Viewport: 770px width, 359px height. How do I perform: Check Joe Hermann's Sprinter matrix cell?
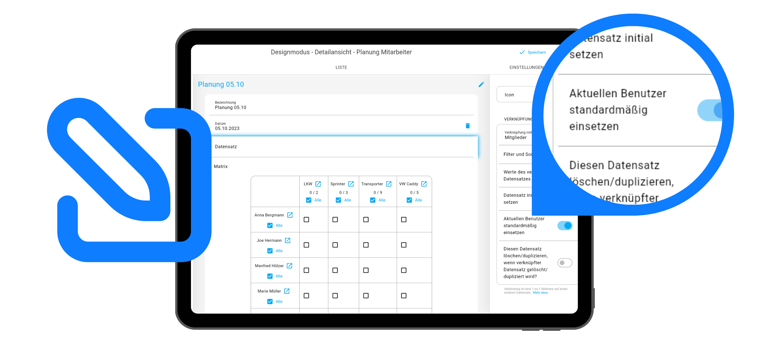point(335,245)
